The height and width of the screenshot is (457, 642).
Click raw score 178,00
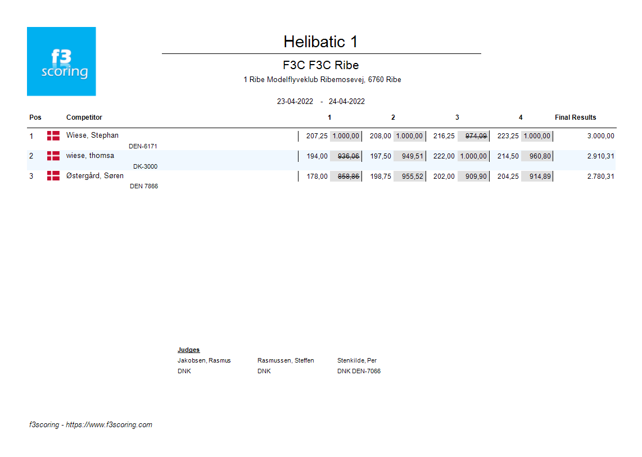tap(317, 177)
